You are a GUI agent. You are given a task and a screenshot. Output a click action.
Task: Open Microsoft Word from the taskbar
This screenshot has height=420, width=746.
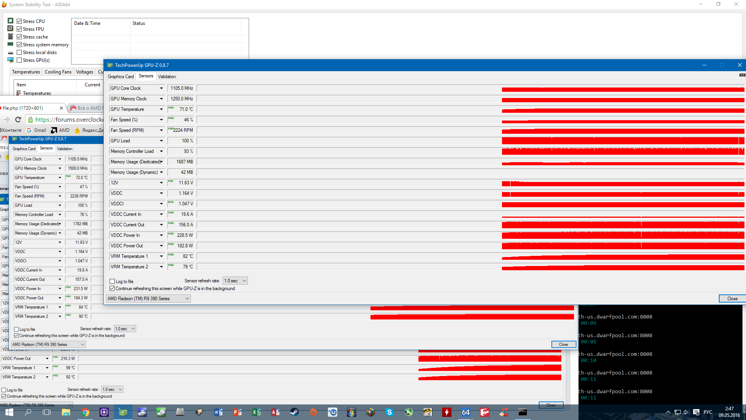[x=218, y=412]
